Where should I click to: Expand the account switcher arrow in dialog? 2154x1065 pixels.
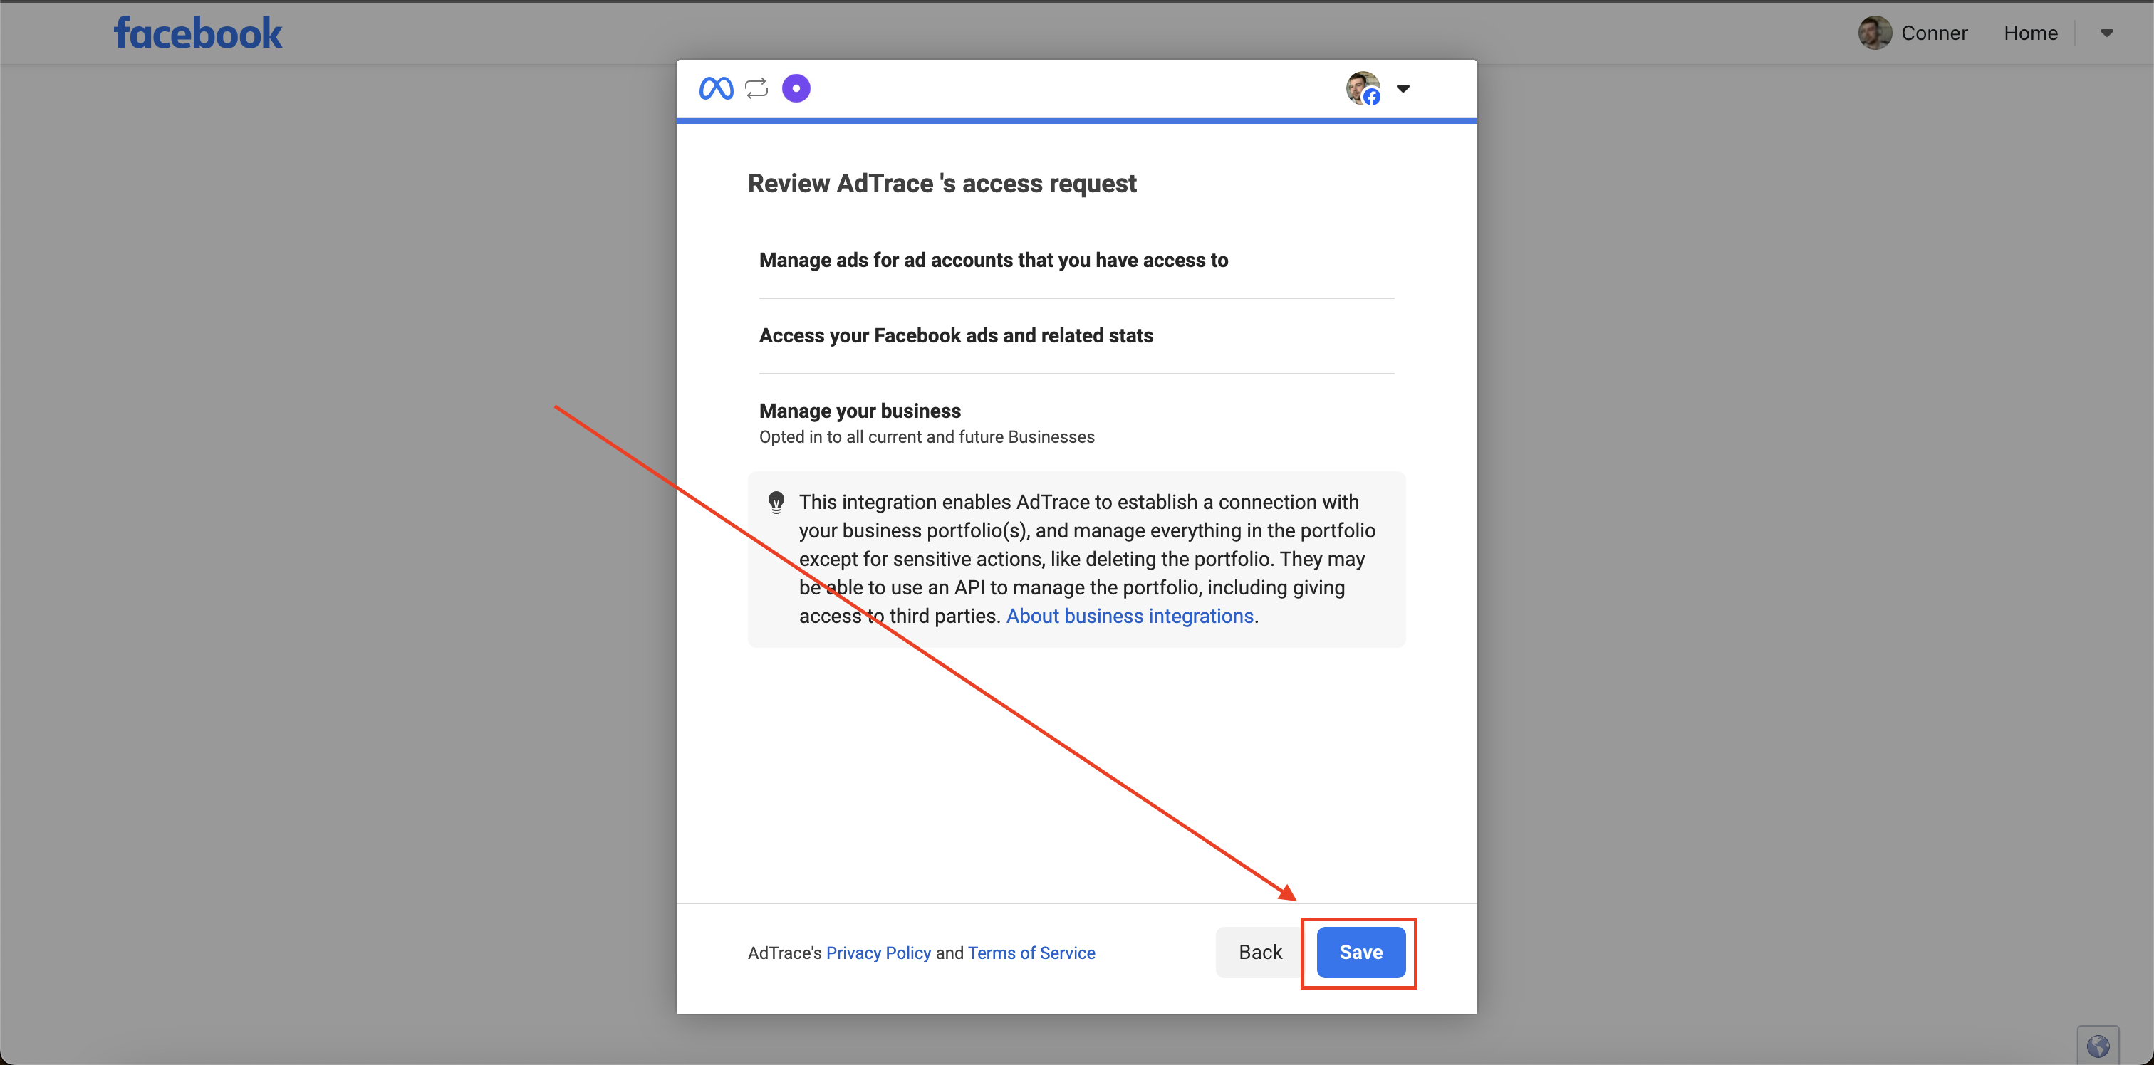(1403, 88)
